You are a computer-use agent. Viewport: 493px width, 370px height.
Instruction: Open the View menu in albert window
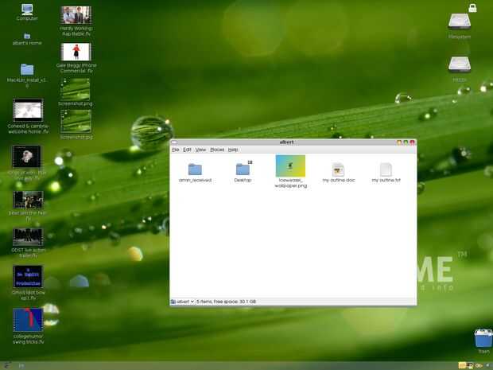[x=200, y=150]
